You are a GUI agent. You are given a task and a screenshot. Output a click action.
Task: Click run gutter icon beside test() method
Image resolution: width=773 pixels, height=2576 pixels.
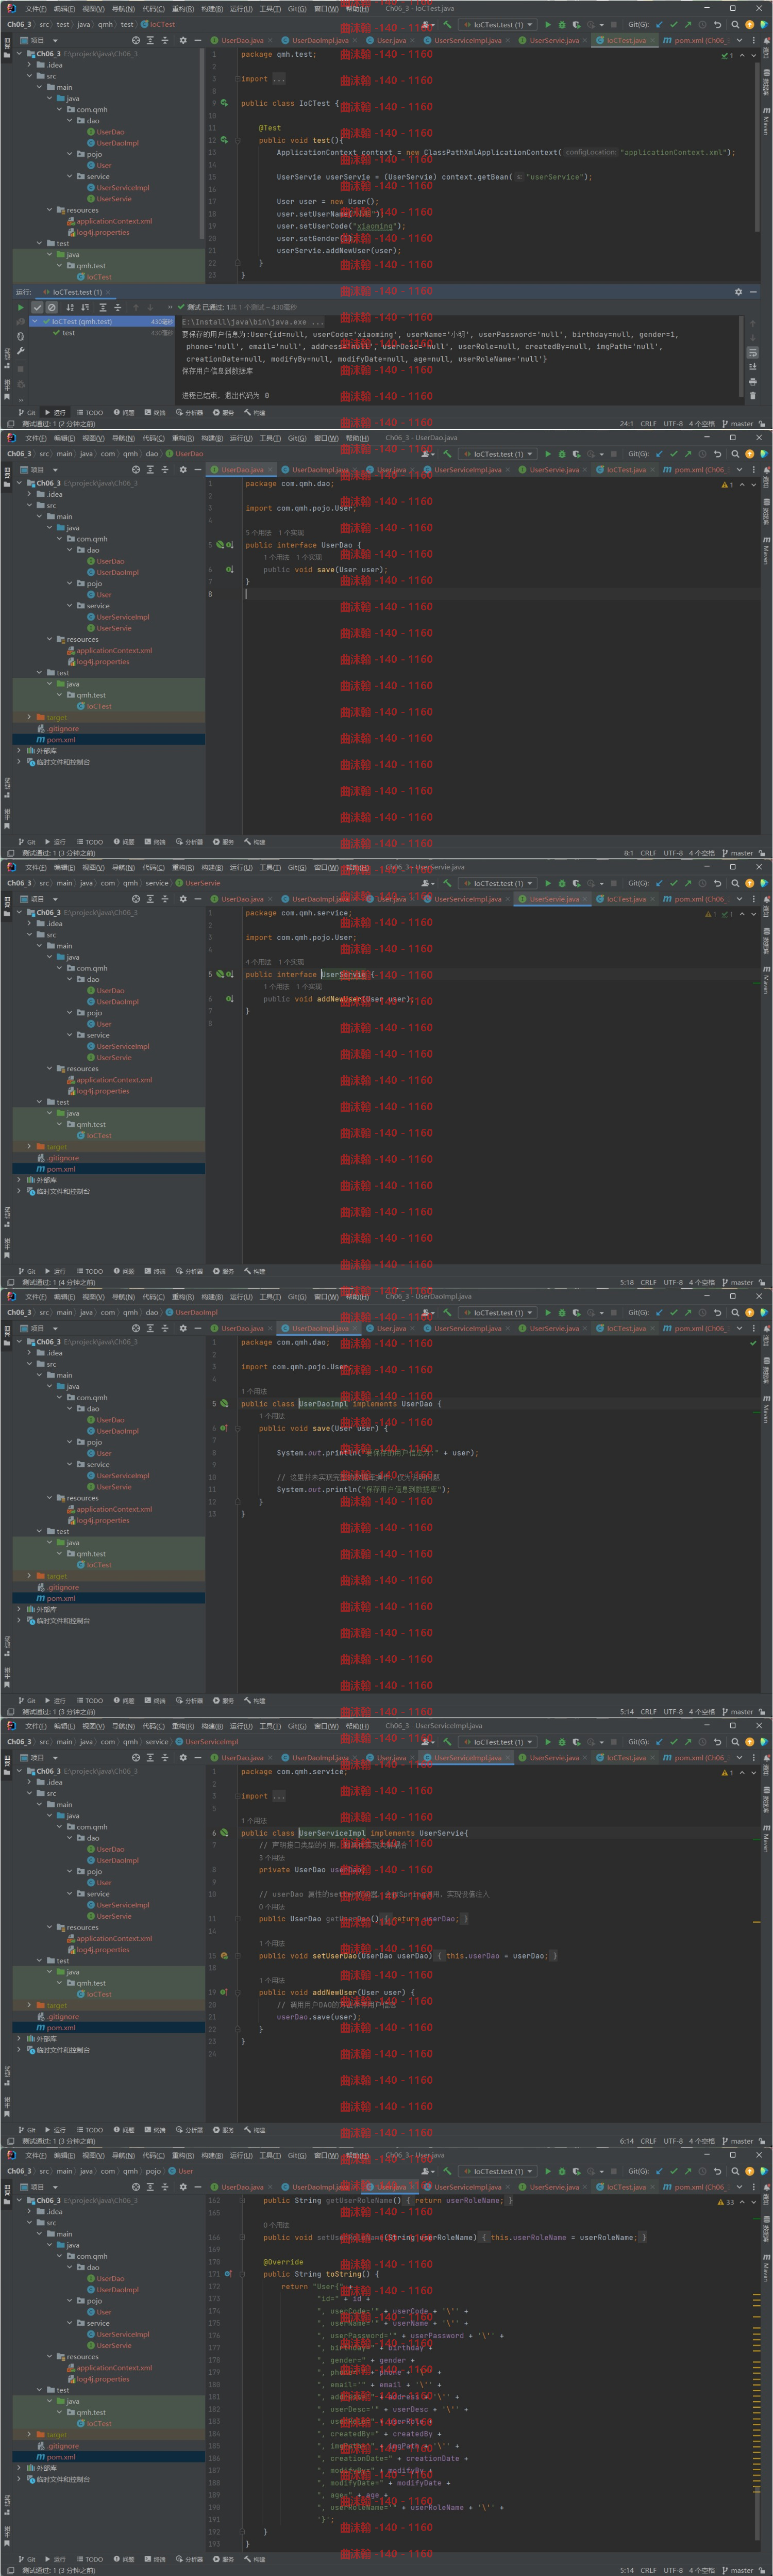click(224, 140)
